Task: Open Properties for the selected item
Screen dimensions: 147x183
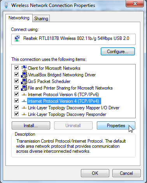Action: click(x=116, y=126)
